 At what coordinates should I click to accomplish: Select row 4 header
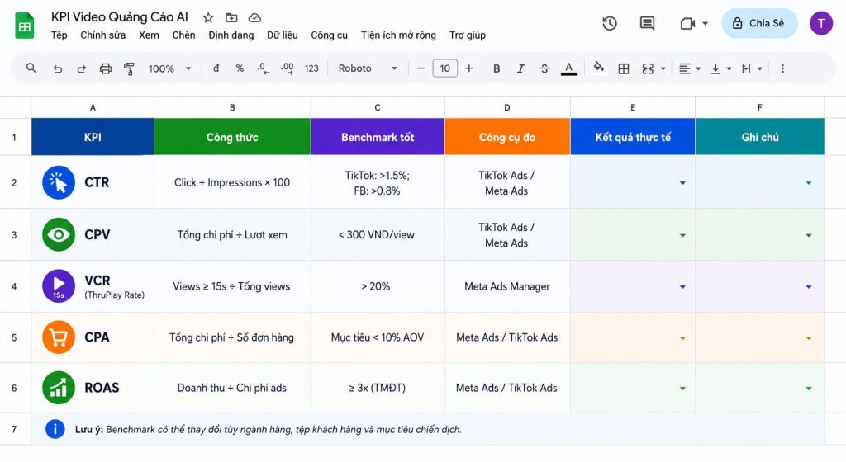[15, 286]
